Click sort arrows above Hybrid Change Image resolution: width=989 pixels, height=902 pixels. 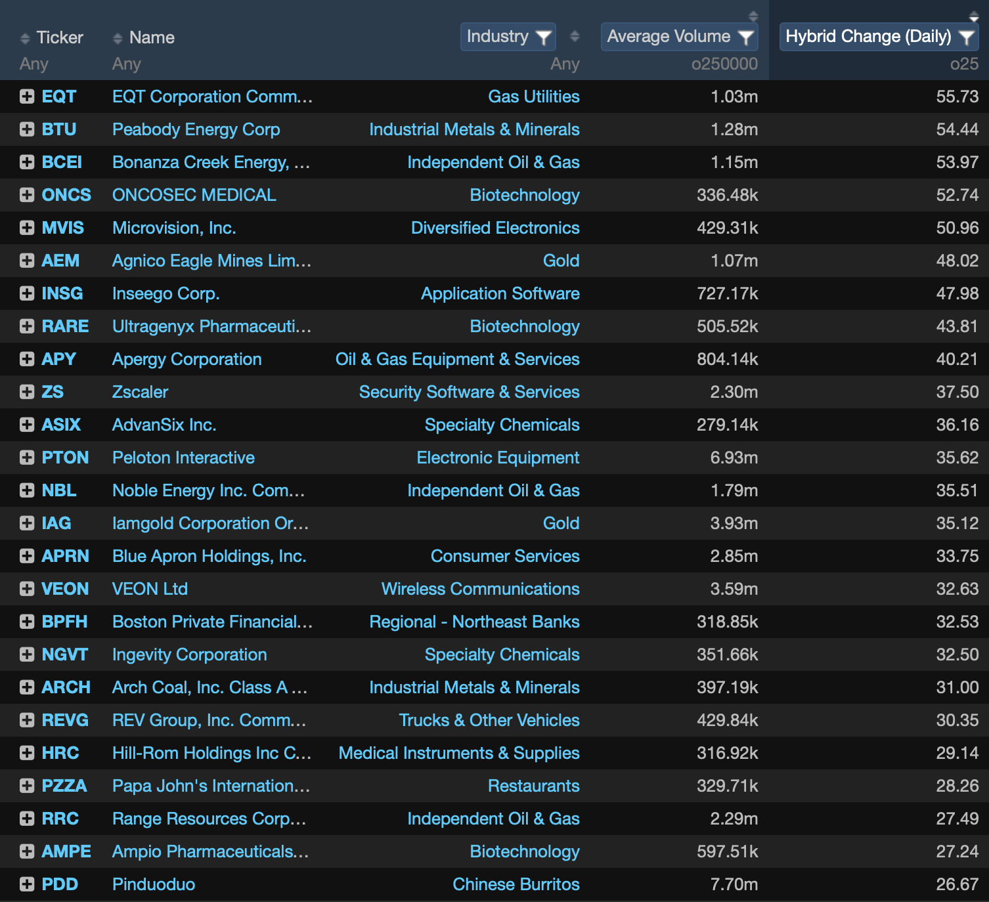974,16
